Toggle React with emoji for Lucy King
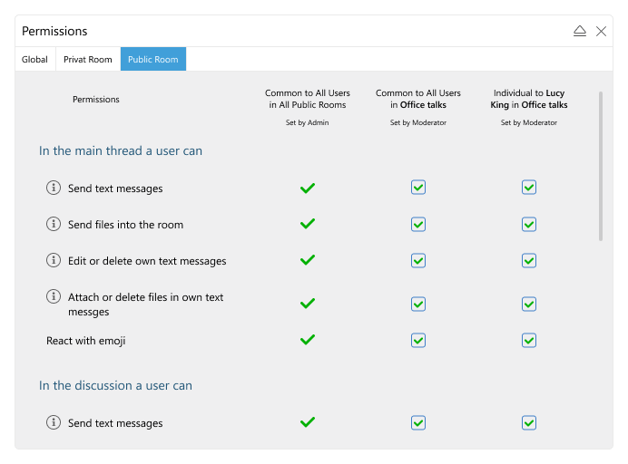 tap(529, 341)
